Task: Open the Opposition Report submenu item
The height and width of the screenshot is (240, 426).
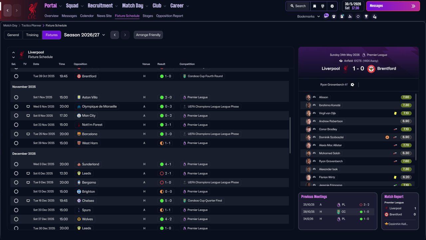Action: click(169, 16)
